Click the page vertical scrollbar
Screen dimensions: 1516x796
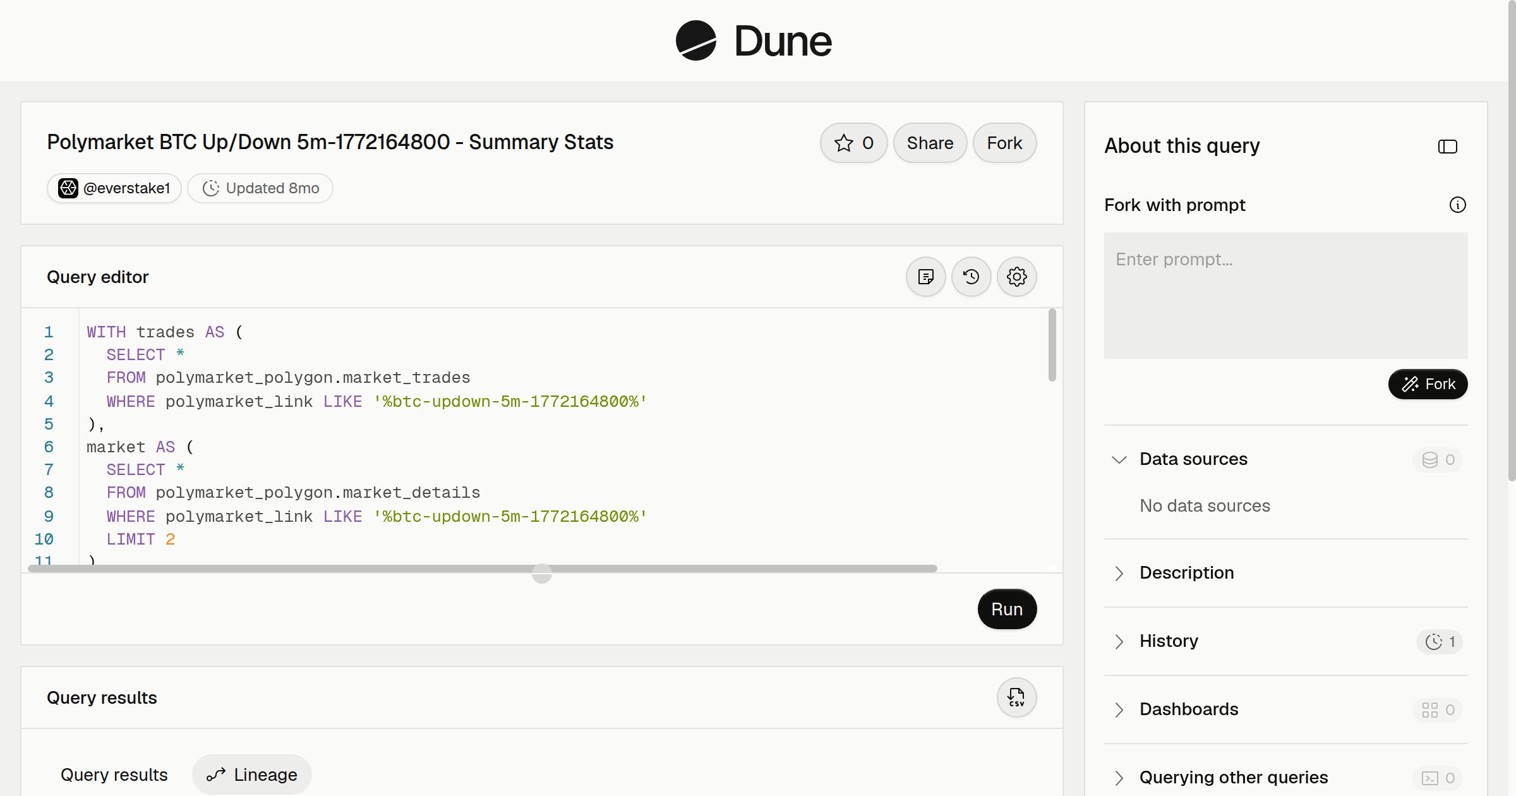1512,240
